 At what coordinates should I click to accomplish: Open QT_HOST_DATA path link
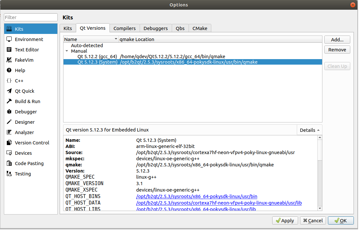click(219, 203)
